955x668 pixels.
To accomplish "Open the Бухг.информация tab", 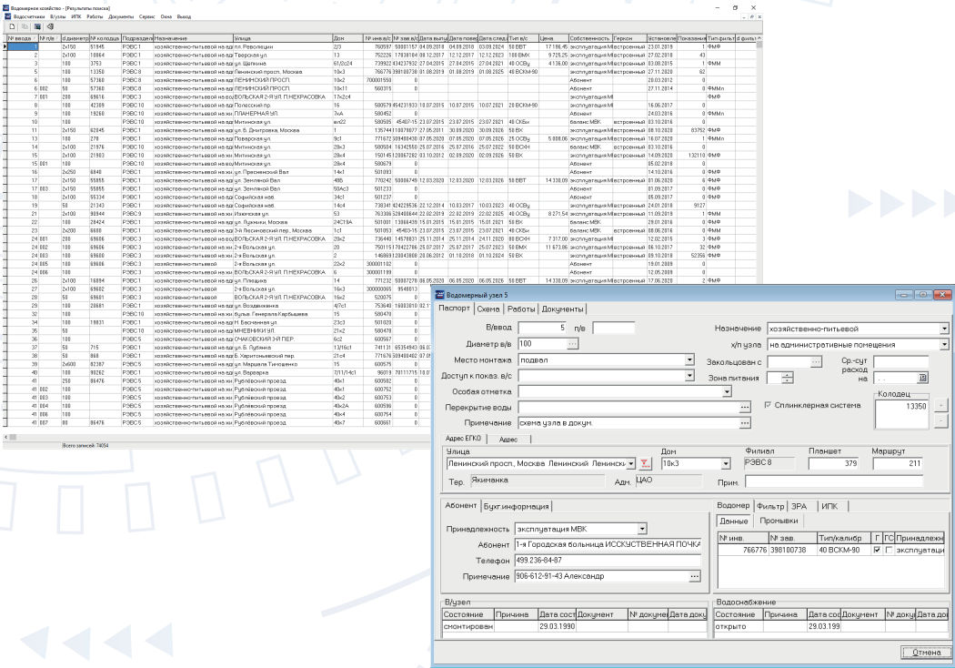I will (x=517, y=507).
